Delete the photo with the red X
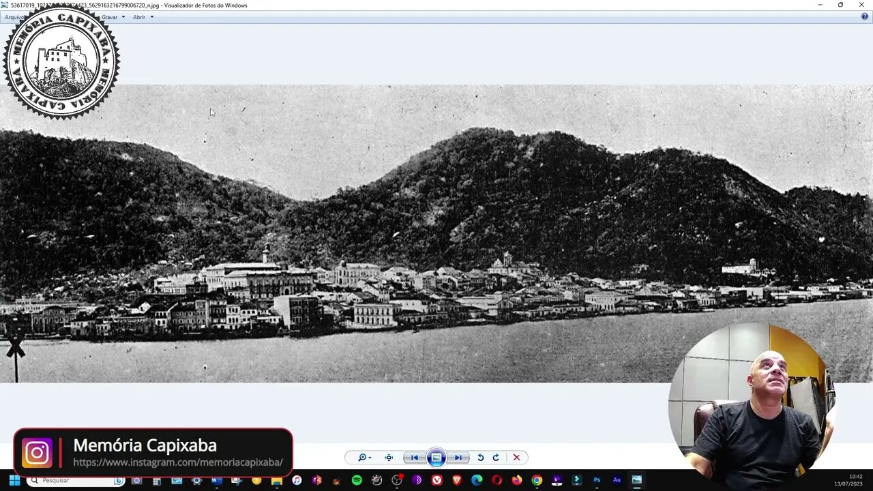 tap(516, 458)
